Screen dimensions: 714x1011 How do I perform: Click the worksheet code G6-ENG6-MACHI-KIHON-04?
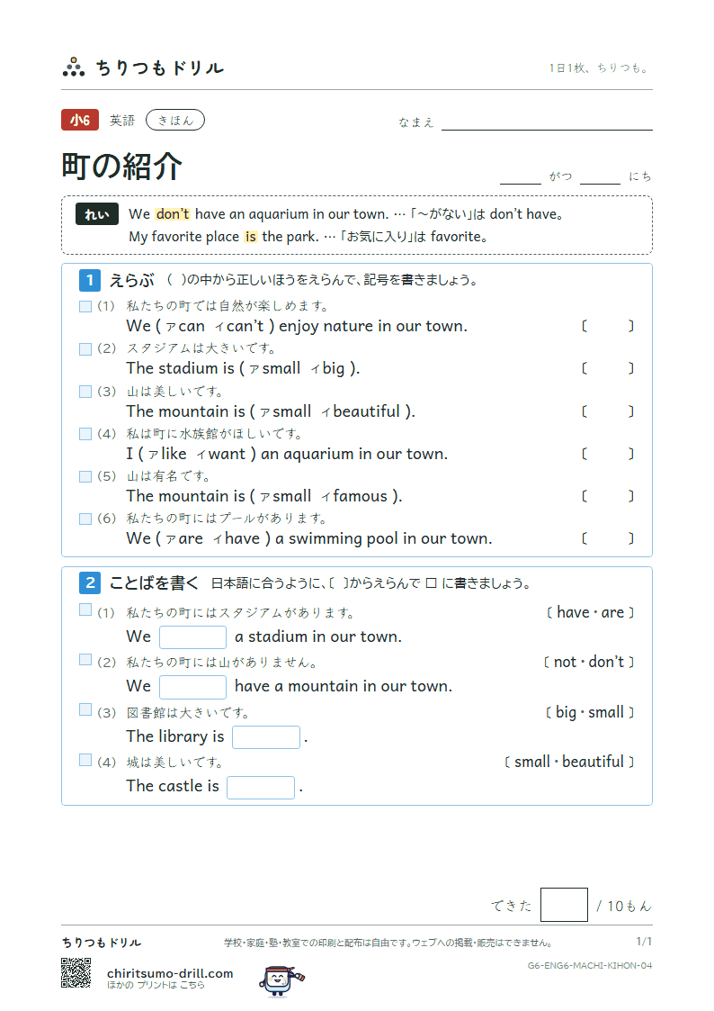point(590,966)
